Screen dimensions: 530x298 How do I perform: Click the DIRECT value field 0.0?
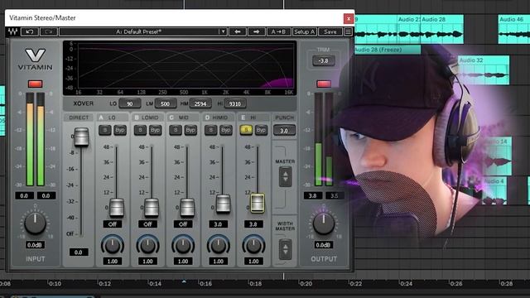(x=79, y=252)
